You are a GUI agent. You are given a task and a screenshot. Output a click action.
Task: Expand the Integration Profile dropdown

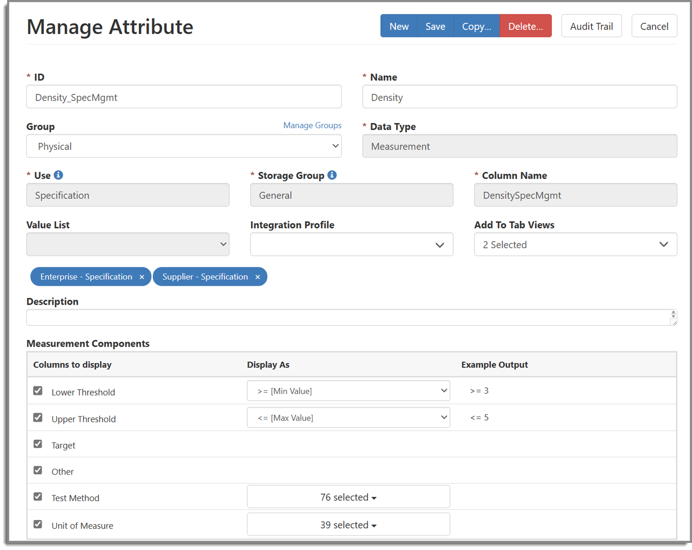pos(352,244)
